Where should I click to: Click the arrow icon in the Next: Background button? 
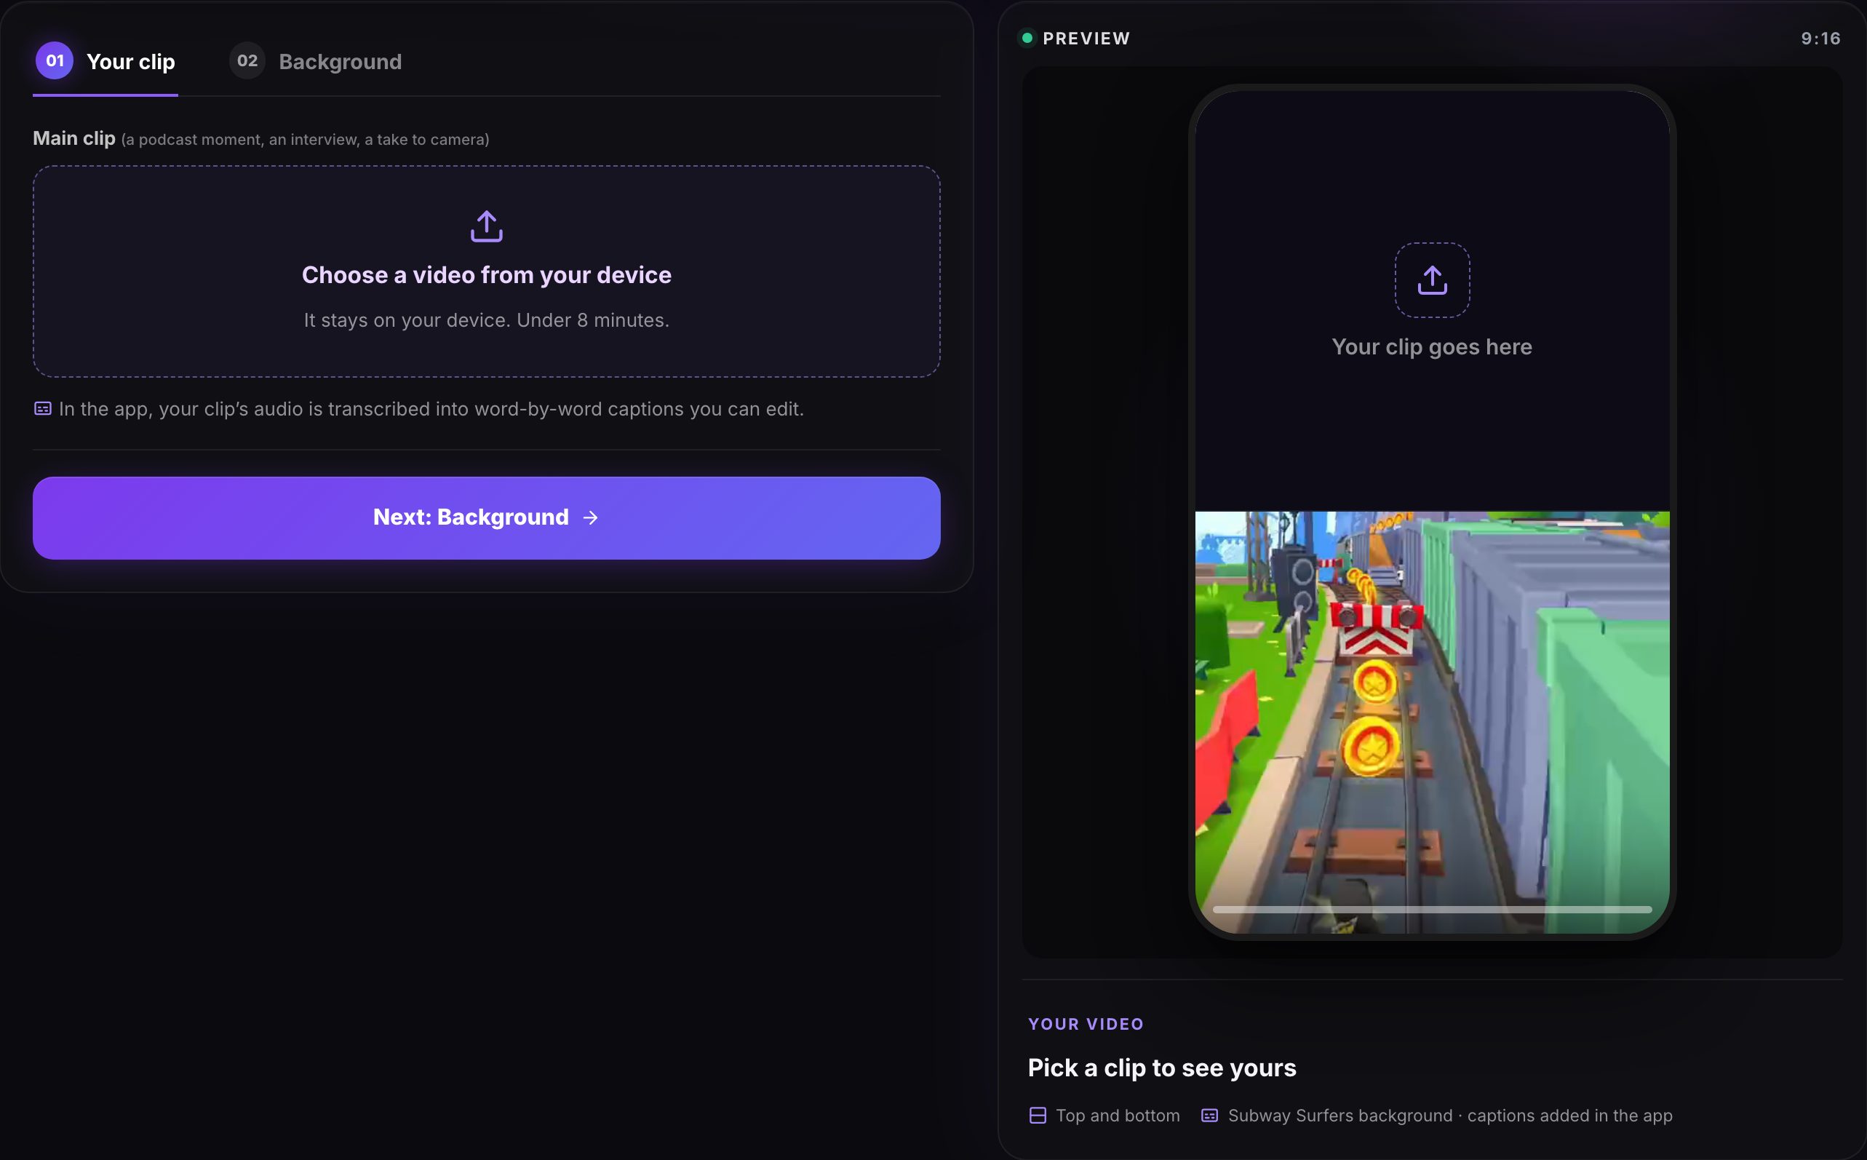pos(590,518)
